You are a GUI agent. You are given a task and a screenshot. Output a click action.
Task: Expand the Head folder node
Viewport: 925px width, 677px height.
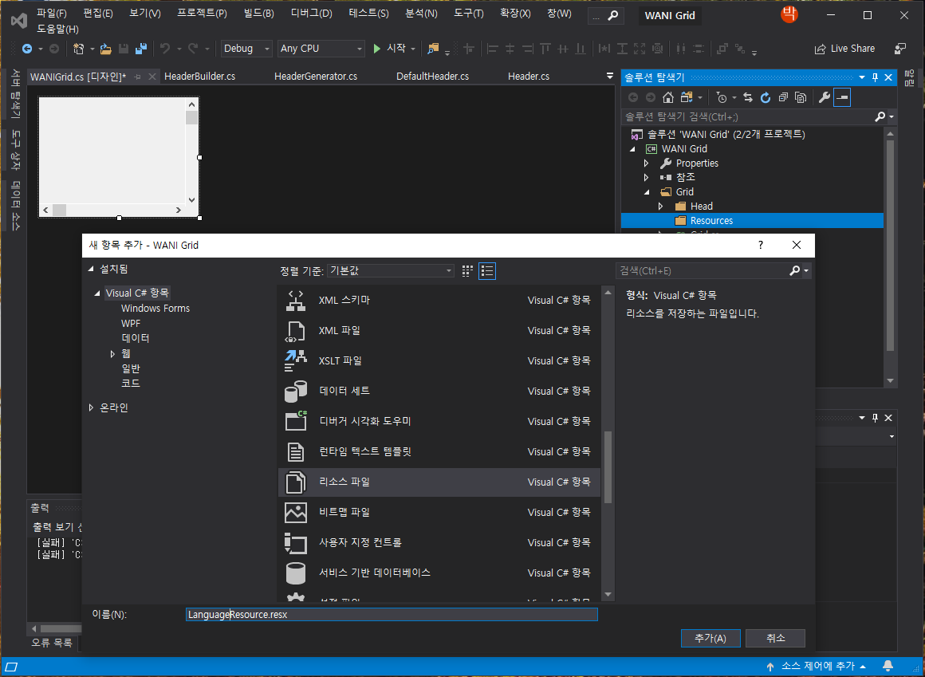coord(661,207)
